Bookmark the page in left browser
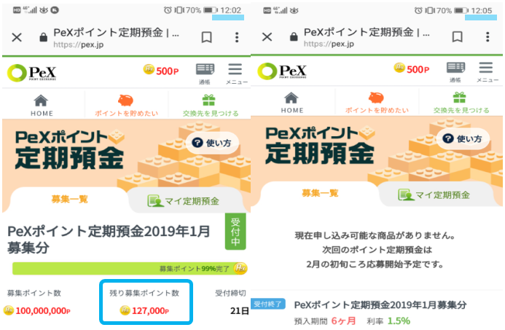 206,37
